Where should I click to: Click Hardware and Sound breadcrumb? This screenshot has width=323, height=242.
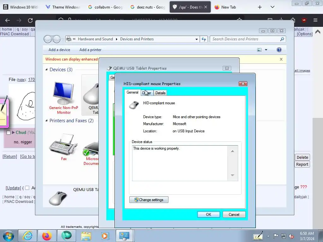click(x=95, y=39)
